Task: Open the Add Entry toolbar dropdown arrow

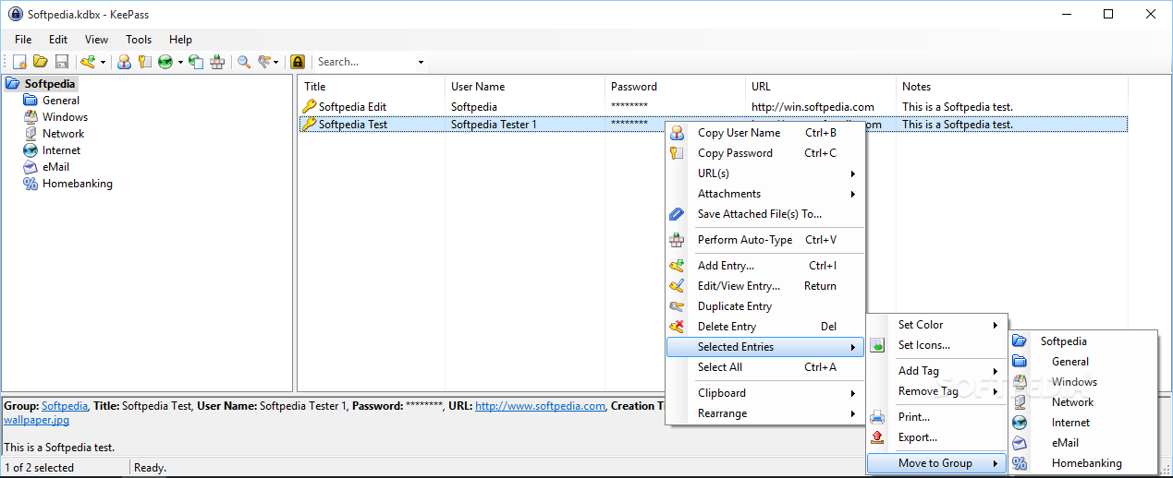Action: [x=103, y=62]
